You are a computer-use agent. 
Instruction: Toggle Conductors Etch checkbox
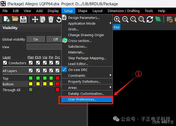[38, 63]
